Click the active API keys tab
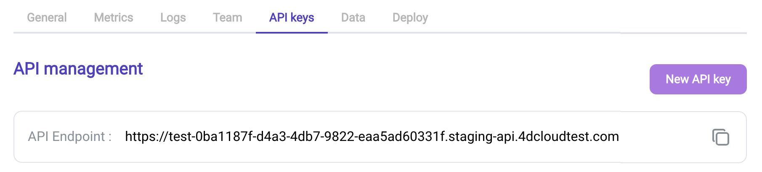762x172 pixels. (292, 18)
